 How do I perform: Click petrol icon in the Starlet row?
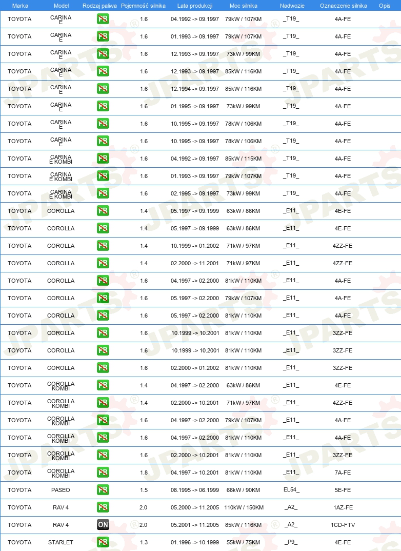[x=103, y=542]
